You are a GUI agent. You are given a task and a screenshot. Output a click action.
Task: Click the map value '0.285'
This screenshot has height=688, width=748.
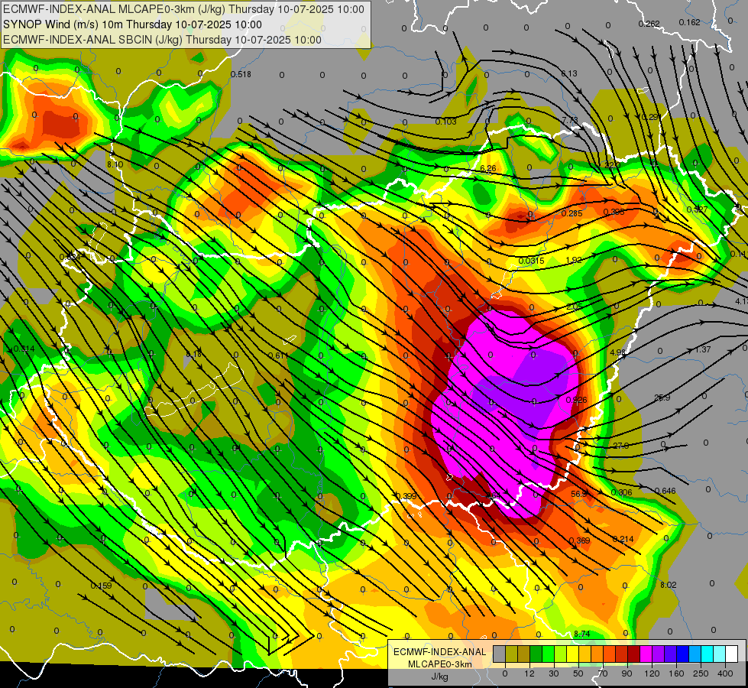pyautogui.click(x=572, y=213)
